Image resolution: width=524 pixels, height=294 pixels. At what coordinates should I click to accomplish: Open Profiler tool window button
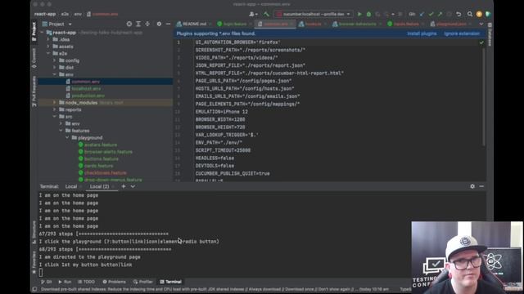point(143,282)
